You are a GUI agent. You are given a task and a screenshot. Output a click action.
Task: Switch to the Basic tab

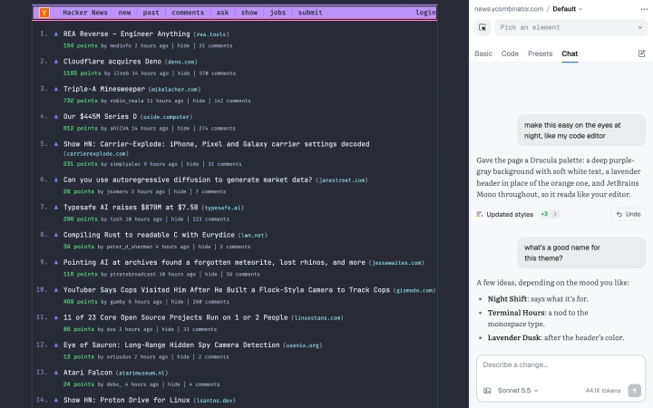[x=483, y=53]
